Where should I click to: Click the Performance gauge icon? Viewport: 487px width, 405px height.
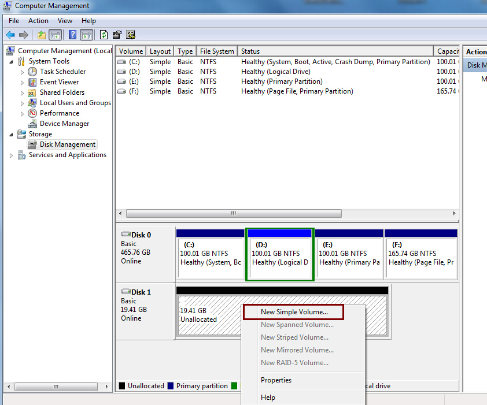pos(32,113)
